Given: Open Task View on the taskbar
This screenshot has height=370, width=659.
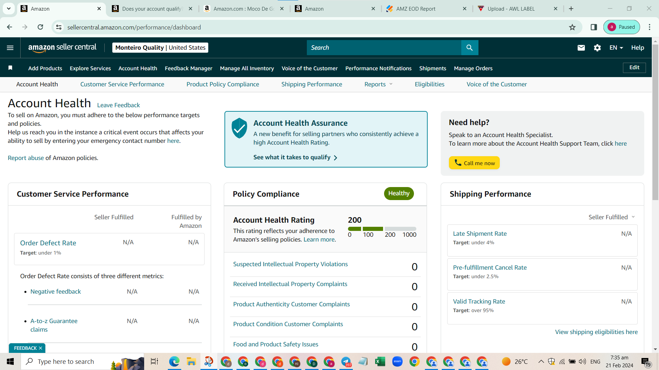Looking at the screenshot, I should 154,361.
